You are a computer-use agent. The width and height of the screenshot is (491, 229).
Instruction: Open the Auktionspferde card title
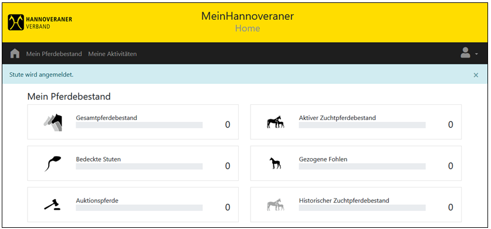click(97, 200)
